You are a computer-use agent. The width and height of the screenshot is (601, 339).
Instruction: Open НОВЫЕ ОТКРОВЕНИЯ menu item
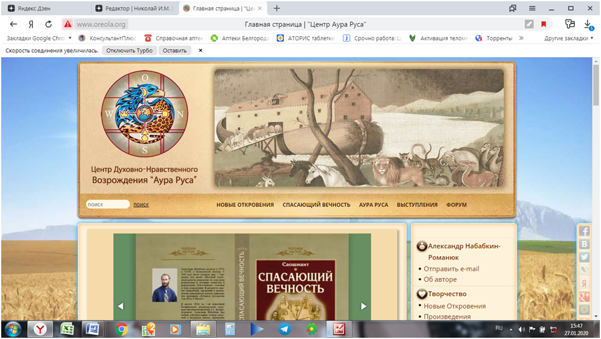[x=245, y=205]
